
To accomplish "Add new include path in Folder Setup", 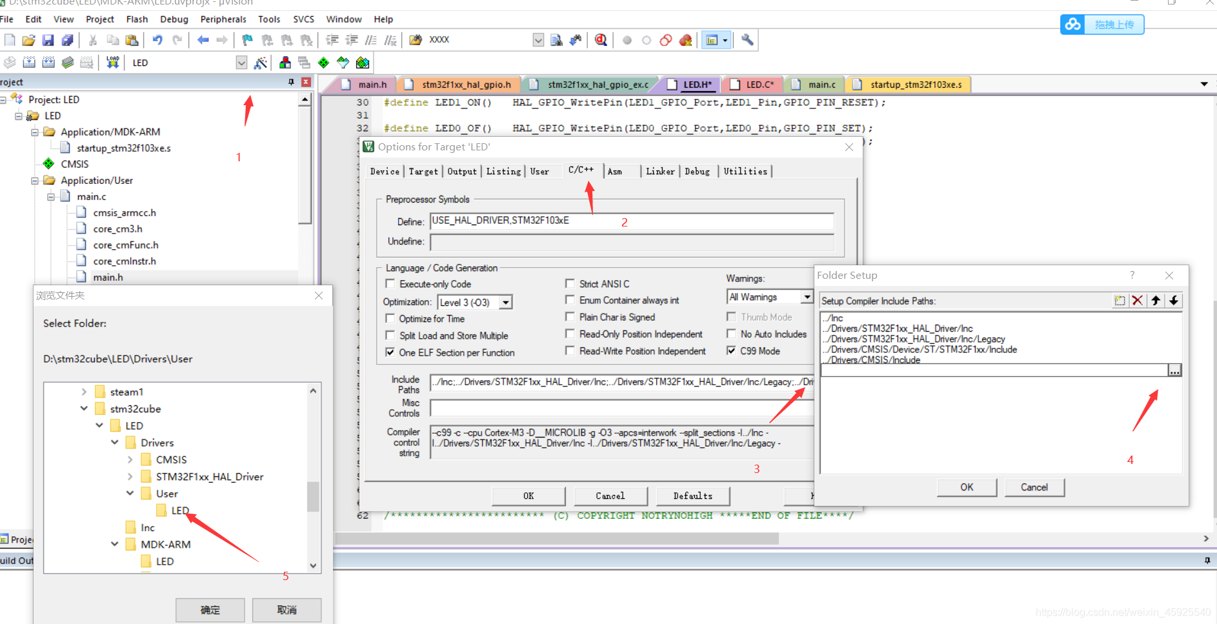I will coord(1120,301).
